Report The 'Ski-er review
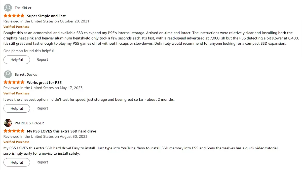The height and width of the screenshot is (170, 302). (42, 60)
